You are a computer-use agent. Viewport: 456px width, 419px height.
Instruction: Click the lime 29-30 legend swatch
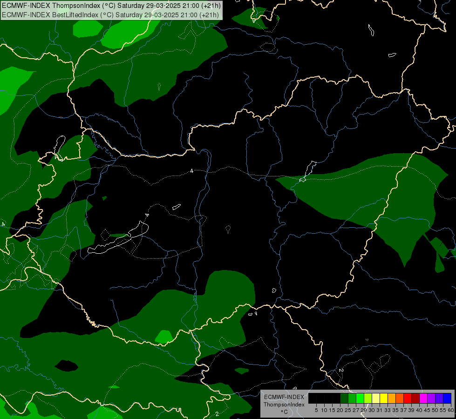pyautogui.click(x=368, y=398)
